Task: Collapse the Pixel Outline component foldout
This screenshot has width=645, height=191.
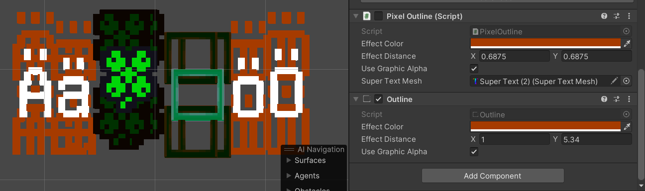Action: (355, 16)
